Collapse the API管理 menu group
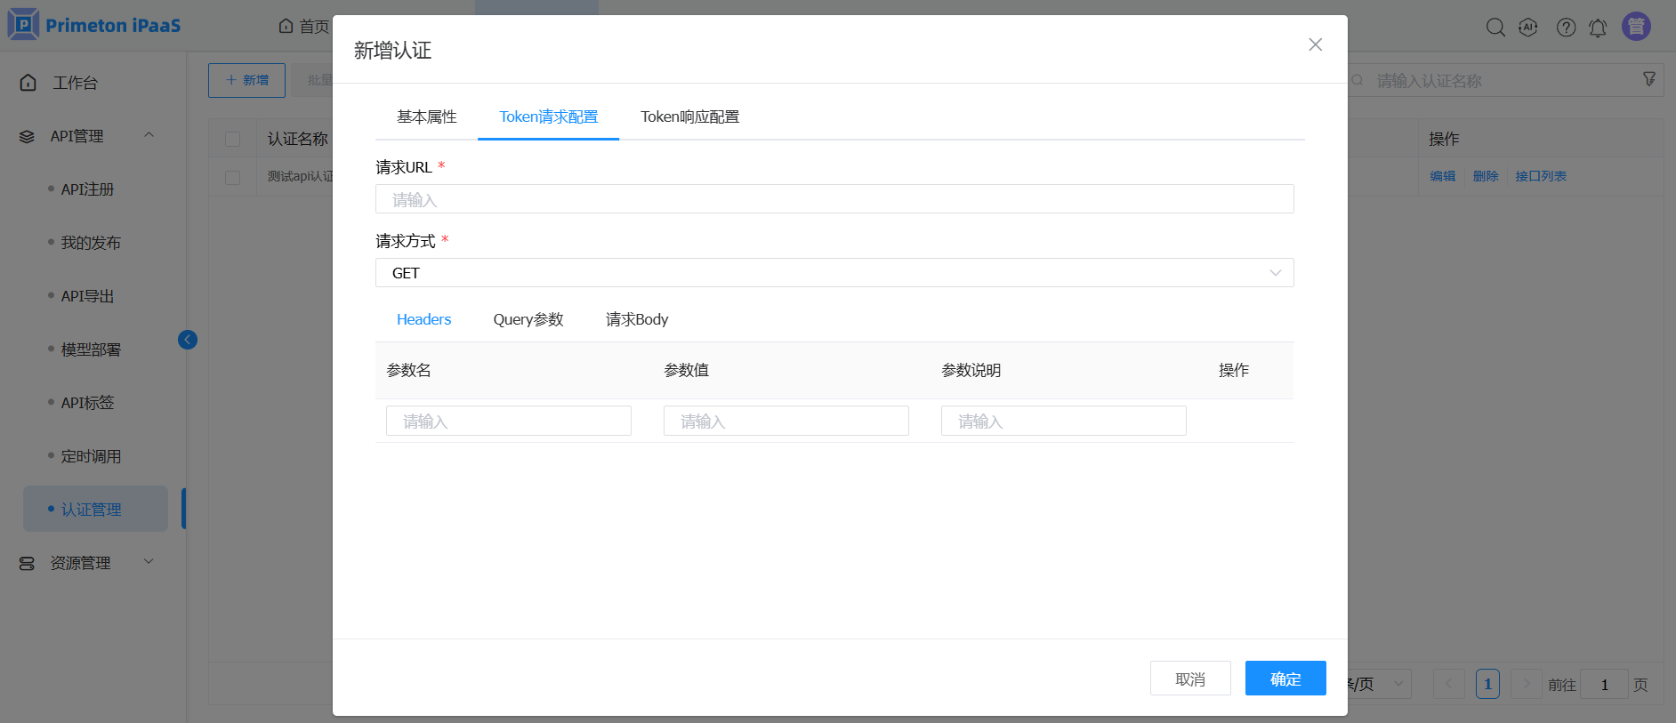The width and height of the screenshot is (1676, 723). point(149,135)
